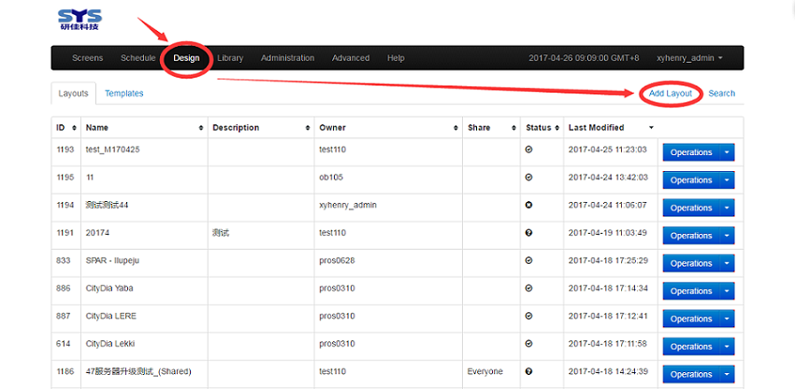The image size is (795, 389).
Task: Open the Design menu
Action: click(x=186, y=58)
